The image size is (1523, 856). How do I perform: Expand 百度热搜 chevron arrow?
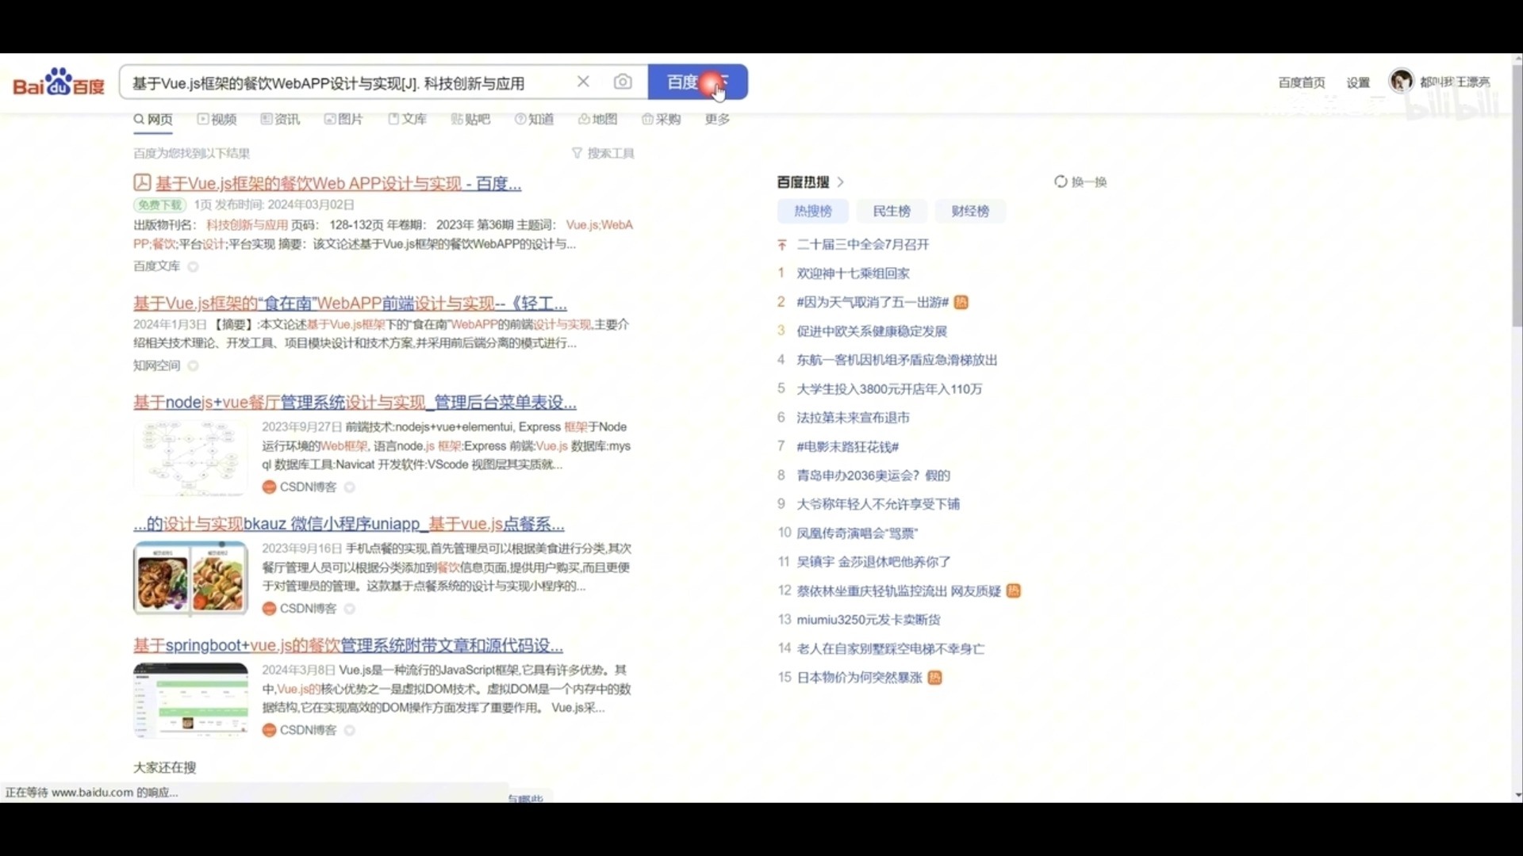(x=841, y=182)
